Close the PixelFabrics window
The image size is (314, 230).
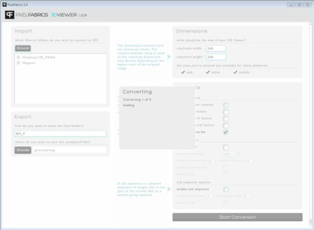pyautogui.click(x=308, y=5)
